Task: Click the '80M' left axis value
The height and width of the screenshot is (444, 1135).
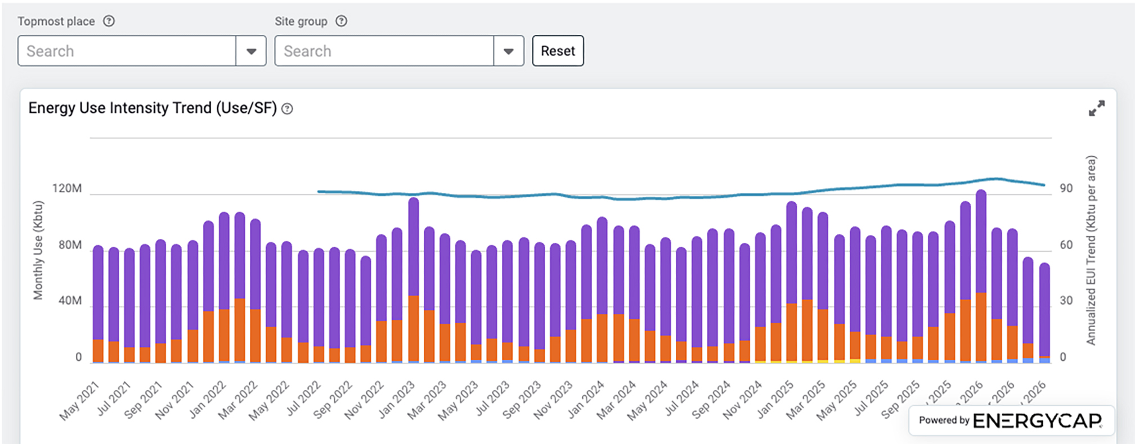Action: click(x=70, y=245)
